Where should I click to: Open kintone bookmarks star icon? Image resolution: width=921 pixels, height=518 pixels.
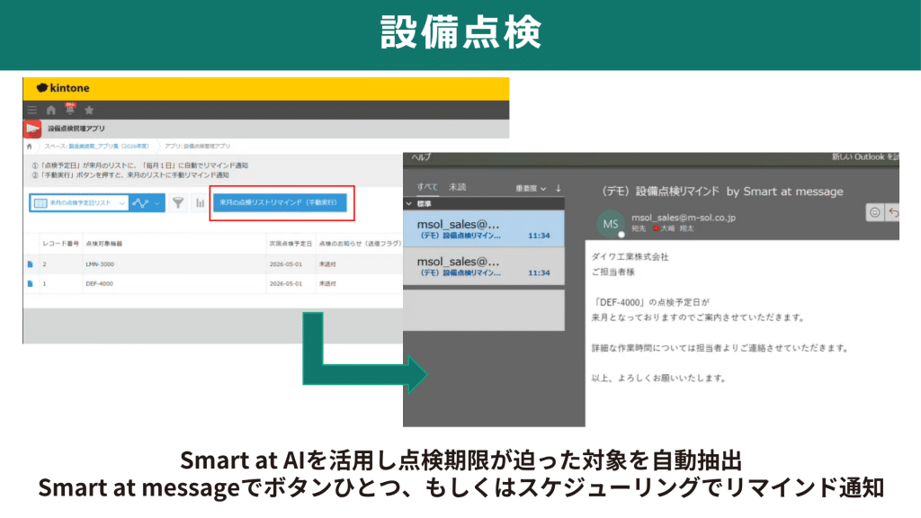[89, 110]
